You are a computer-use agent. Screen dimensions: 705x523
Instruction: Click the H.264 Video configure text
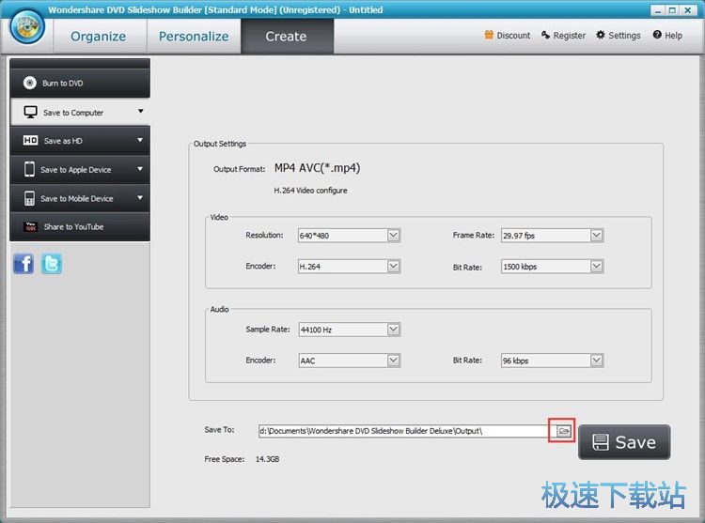pyautogui.click(x=311, y=191)
